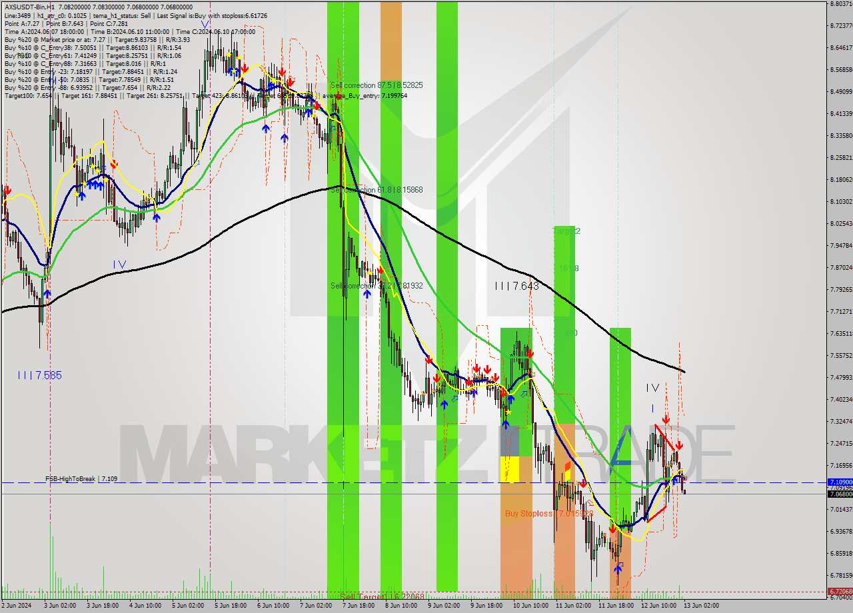Viewport: 853px width, 613px height.
Task: Click '13 Jun 02:00' on time axis
Action: click(x=702, y=606)
